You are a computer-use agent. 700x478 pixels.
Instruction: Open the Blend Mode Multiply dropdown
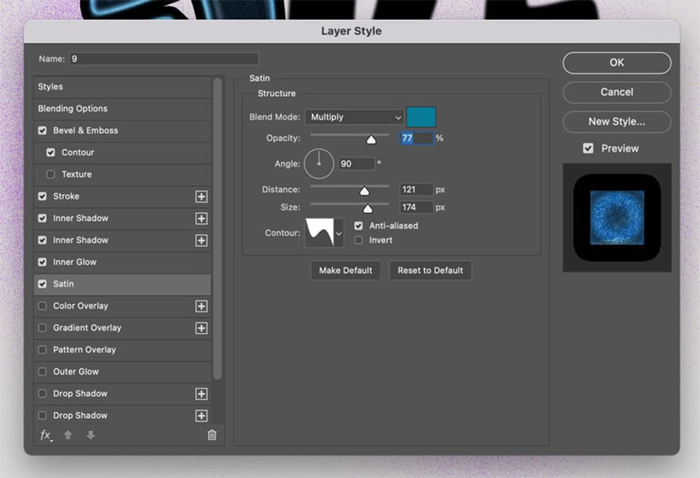coord(354,117)
